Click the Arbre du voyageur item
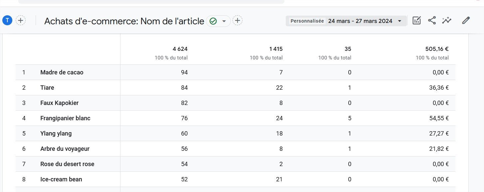This screenshot has width=484, height=192. [x=65, y=149]
